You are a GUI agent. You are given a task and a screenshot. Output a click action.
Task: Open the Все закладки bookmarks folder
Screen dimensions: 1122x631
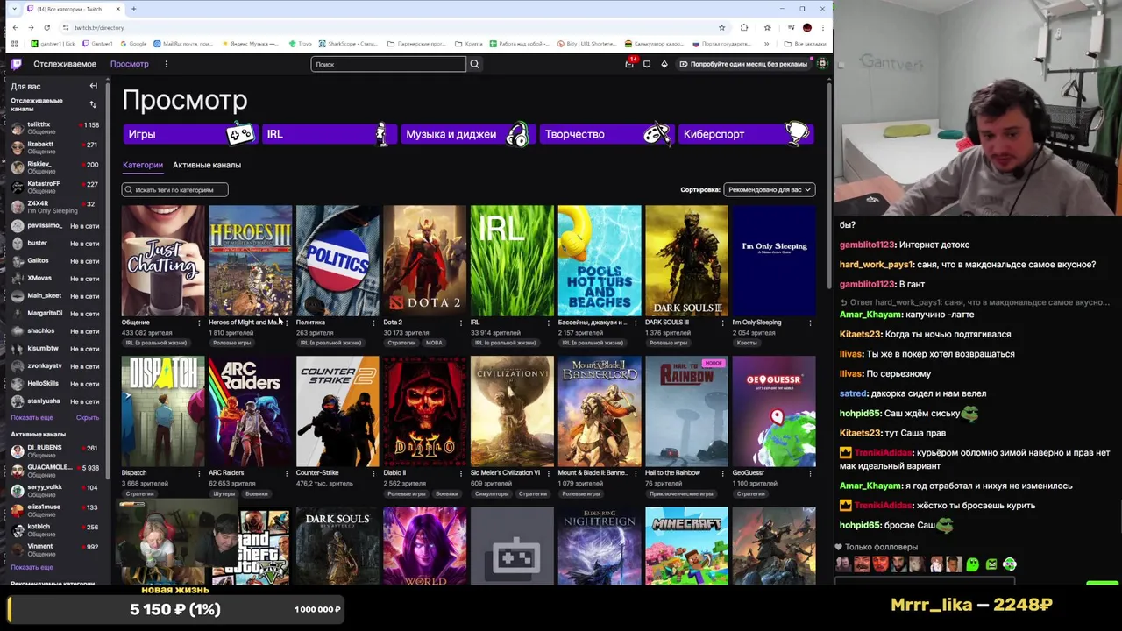pyautogui.click(x=806, y=44)
